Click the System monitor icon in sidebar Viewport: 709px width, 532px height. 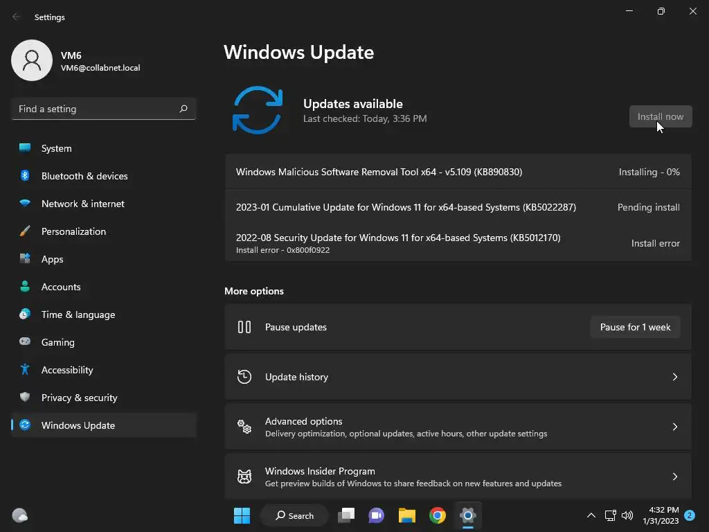25,148
